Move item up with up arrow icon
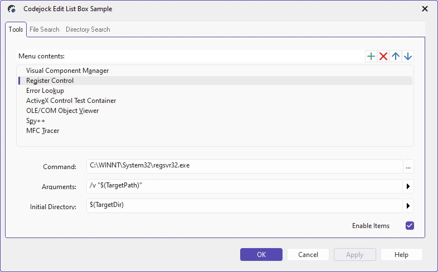This screenshot has height=272, width=438. pos(396,56)
